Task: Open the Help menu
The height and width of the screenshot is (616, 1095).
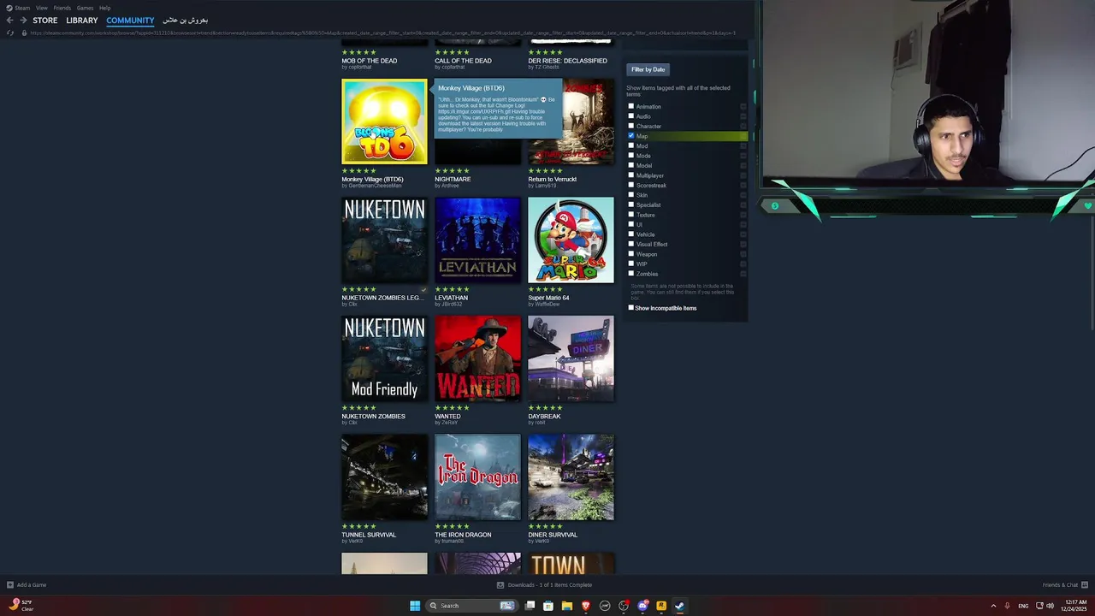Action: (104, 8)
